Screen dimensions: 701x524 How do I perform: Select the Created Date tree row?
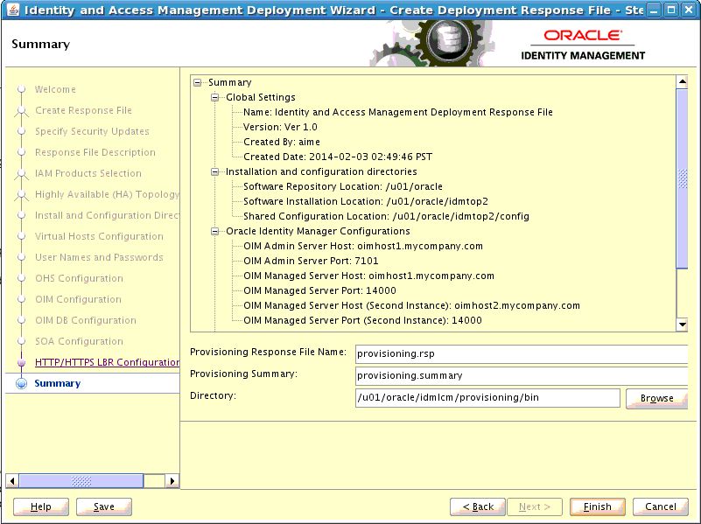338,157
